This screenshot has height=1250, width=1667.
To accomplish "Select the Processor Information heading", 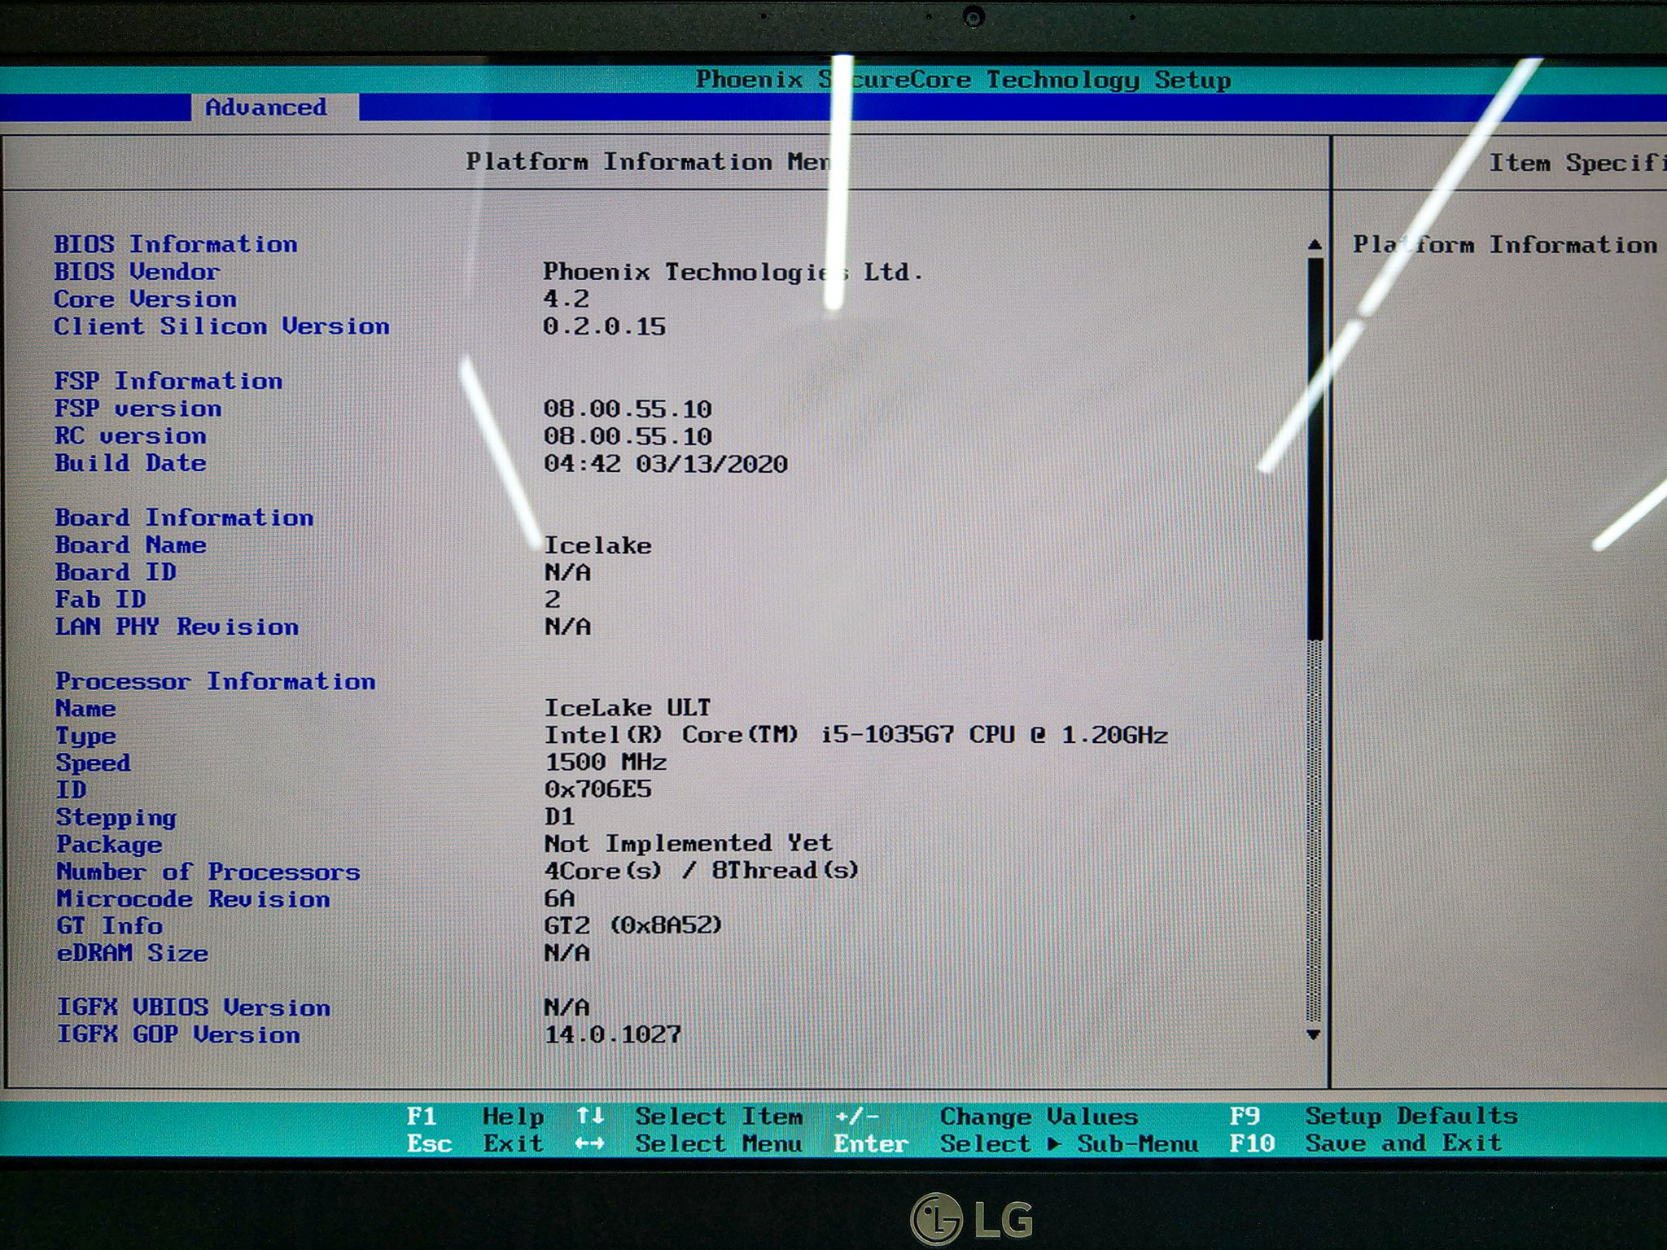I will pyautogui.click(x=216, y=681).
